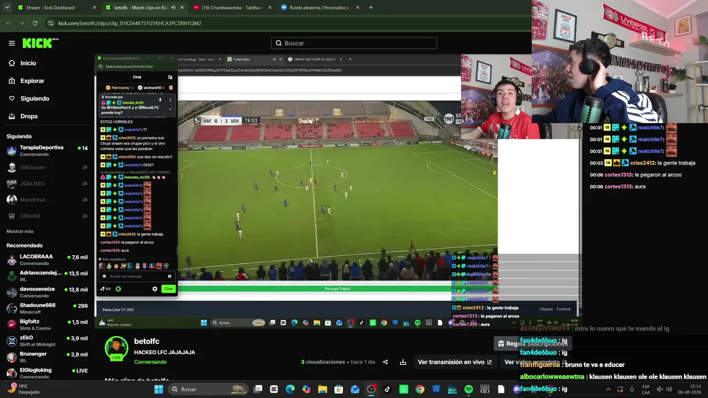708x398 pixels.
Task: Open the green Chat button in clip
Action: [168, 289]
